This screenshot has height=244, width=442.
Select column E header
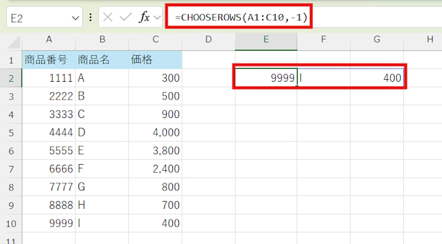pos(266,39)
